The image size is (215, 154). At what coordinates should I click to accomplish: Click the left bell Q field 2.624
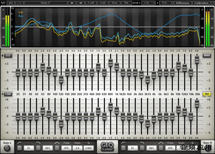coord(88,148)
